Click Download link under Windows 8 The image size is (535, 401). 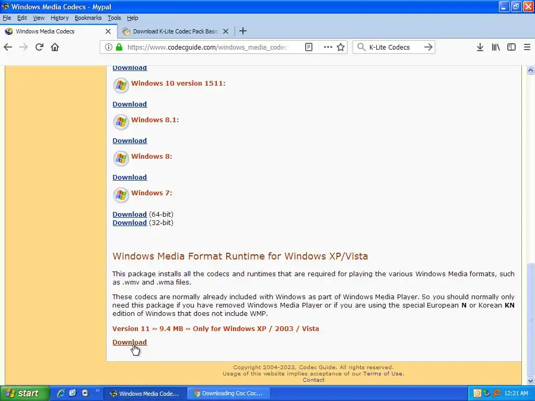coord(130,177)
